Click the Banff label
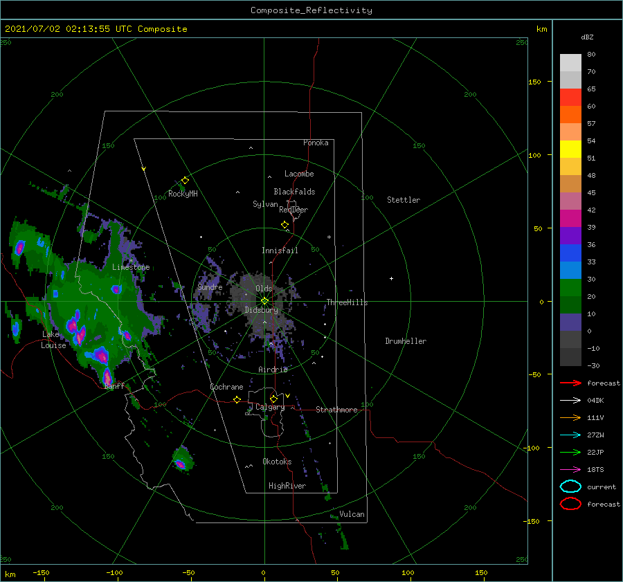This screenshot has width=623, height=582. [x=114, y=386]
